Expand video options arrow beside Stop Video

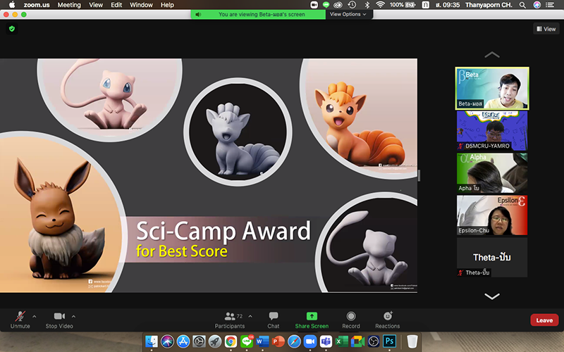pyautogui.click(x=73, y=316)
